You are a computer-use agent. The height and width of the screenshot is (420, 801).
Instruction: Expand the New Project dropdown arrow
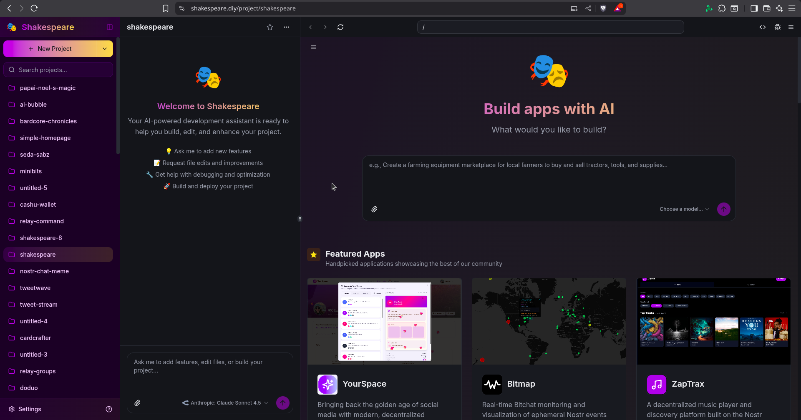click(x=105, y=49)
